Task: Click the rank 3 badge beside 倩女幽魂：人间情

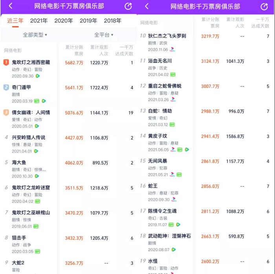Action: coord(6,113)
